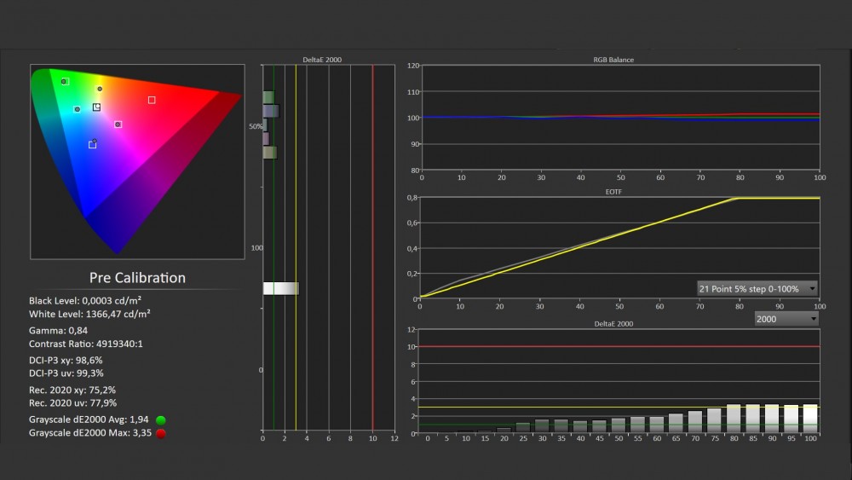Image resolution: width=852 pixels, height=480 pixels.
Task: Select the yellow measurement point in CIE diagram
Action: (100, 89)
